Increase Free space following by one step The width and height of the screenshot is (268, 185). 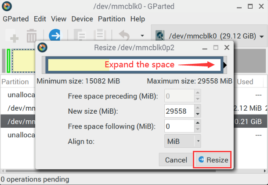(198, 123)
